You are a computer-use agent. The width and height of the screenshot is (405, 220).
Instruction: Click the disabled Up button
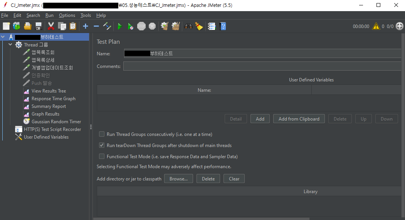(363, 119)
